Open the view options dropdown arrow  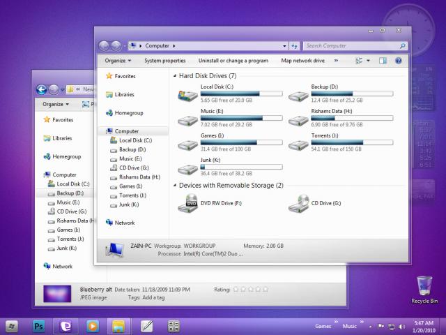tap(369, 61)
